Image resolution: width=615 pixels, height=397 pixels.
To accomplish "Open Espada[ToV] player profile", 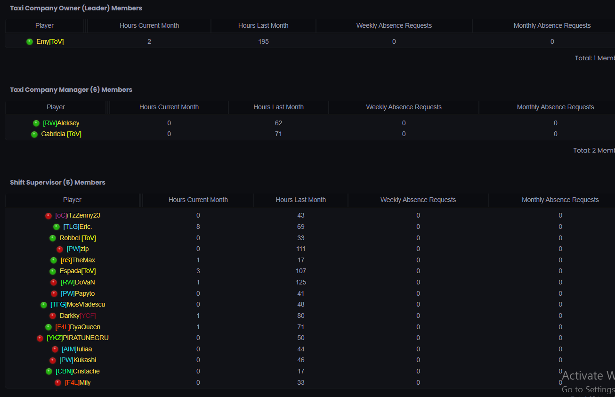I will [x=78, y=271].
